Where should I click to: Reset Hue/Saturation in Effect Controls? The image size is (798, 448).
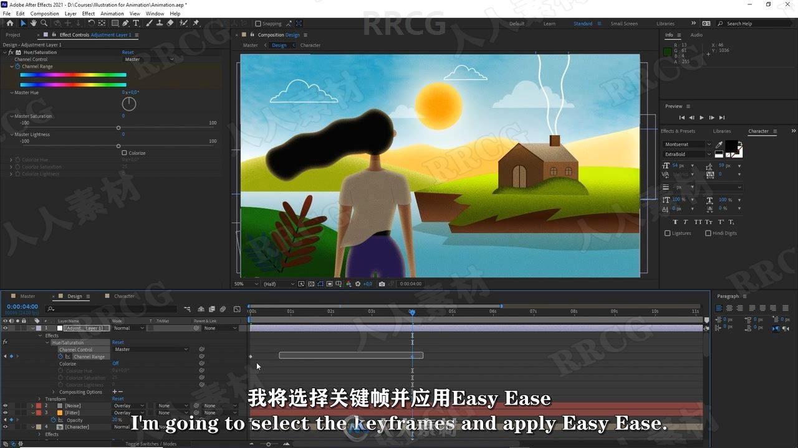point(128,53)
